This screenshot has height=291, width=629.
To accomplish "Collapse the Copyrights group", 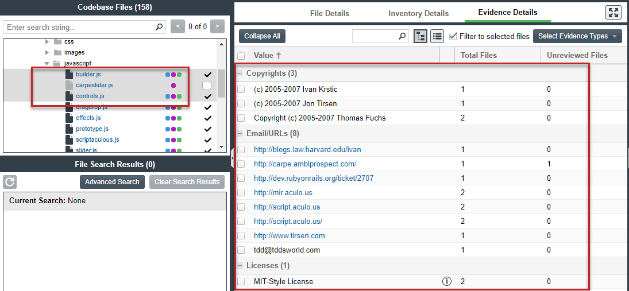I will tap(240, 73).
